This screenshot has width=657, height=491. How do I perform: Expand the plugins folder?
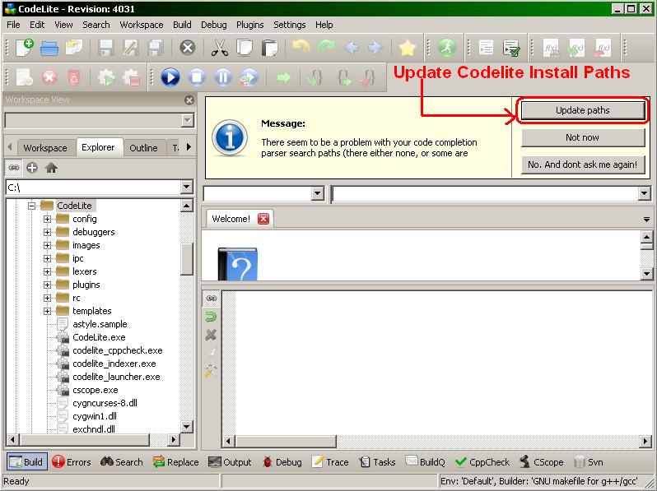(48, 285)
